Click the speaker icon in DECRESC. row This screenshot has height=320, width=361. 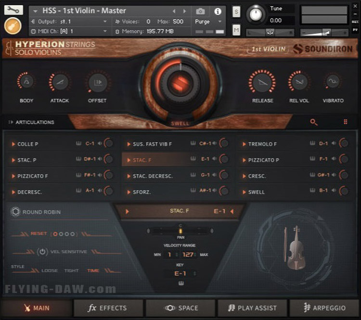tap(100, 191)
